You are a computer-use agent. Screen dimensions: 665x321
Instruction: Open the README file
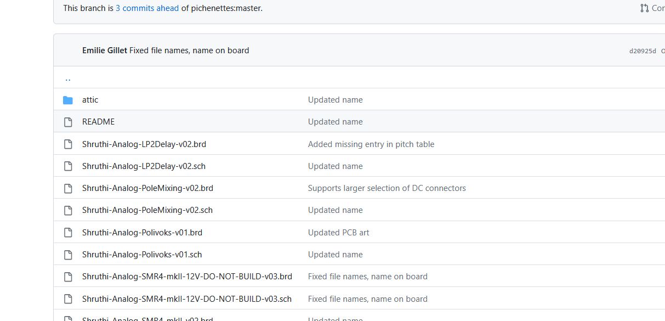98,122
